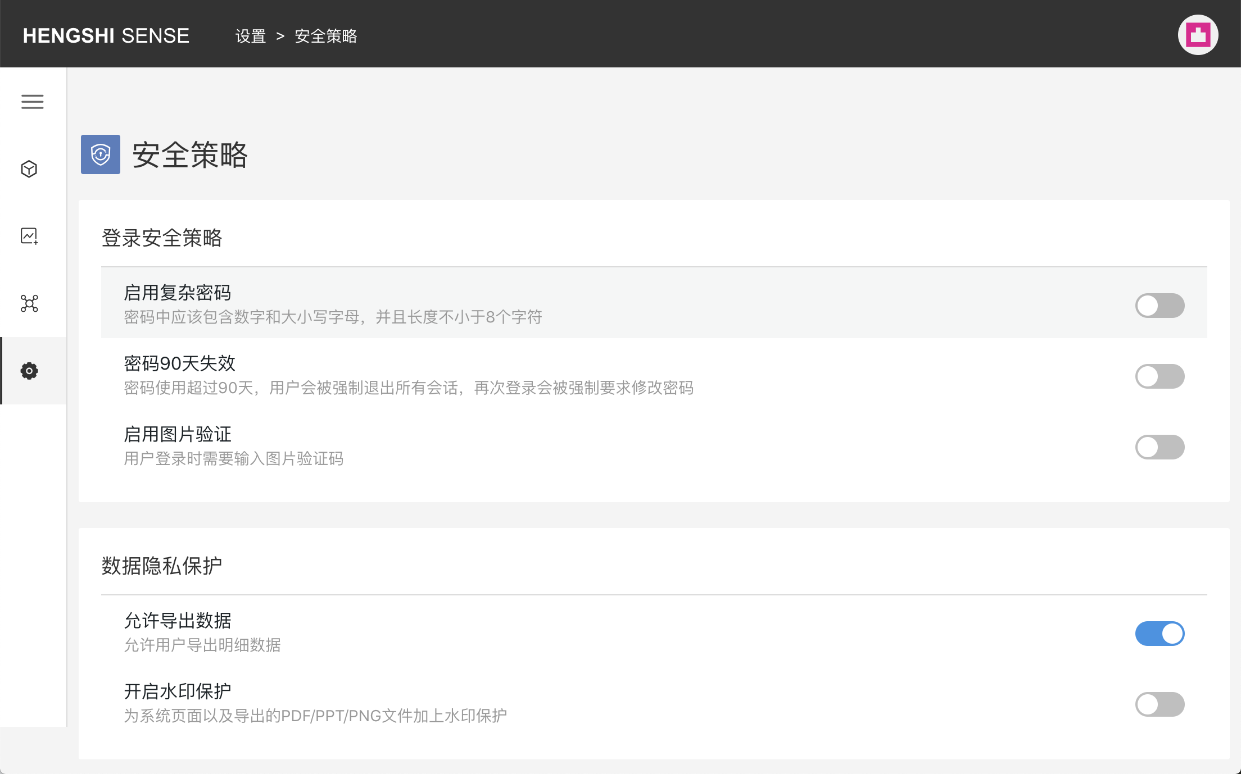Click description 用户登录时需要输入图片验证码
Viewport: 1241px width, 774px height.
point(234,459)
